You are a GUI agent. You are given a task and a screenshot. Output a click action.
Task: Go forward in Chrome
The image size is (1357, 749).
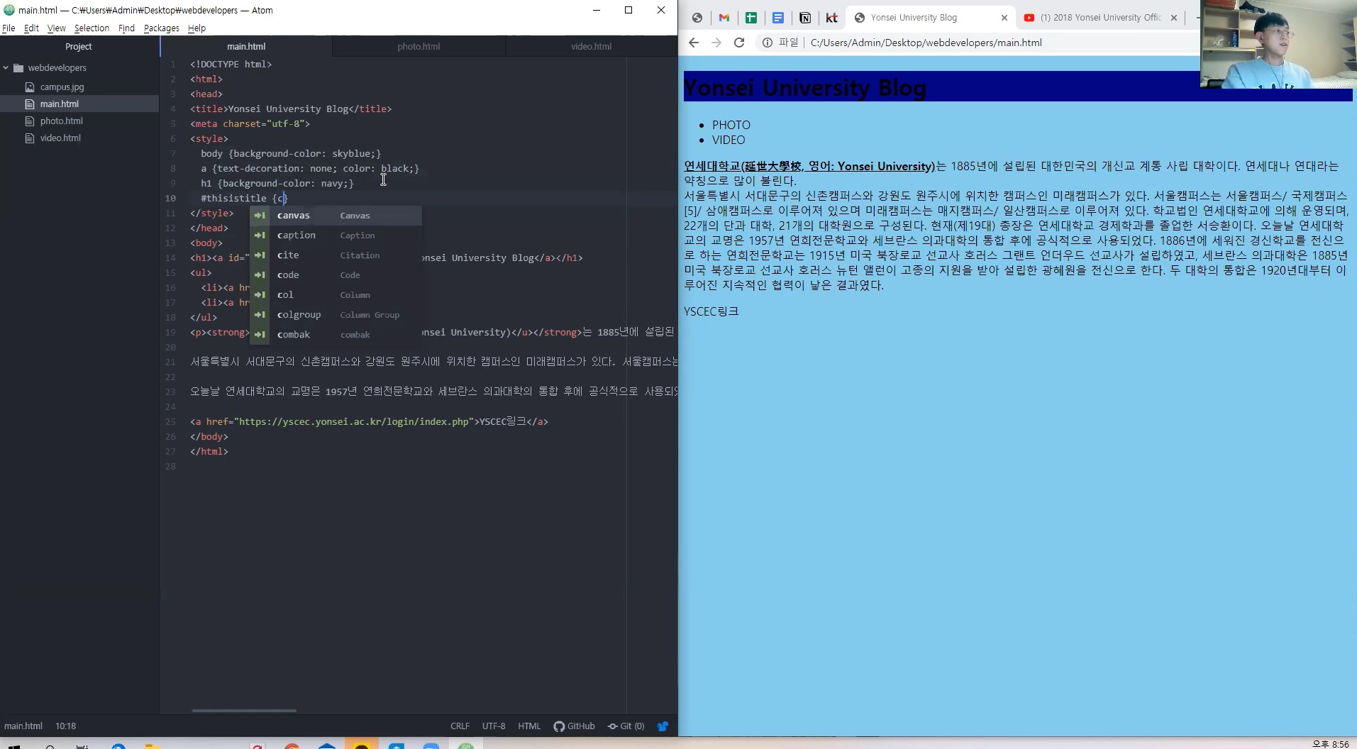(x=716, y=43)
